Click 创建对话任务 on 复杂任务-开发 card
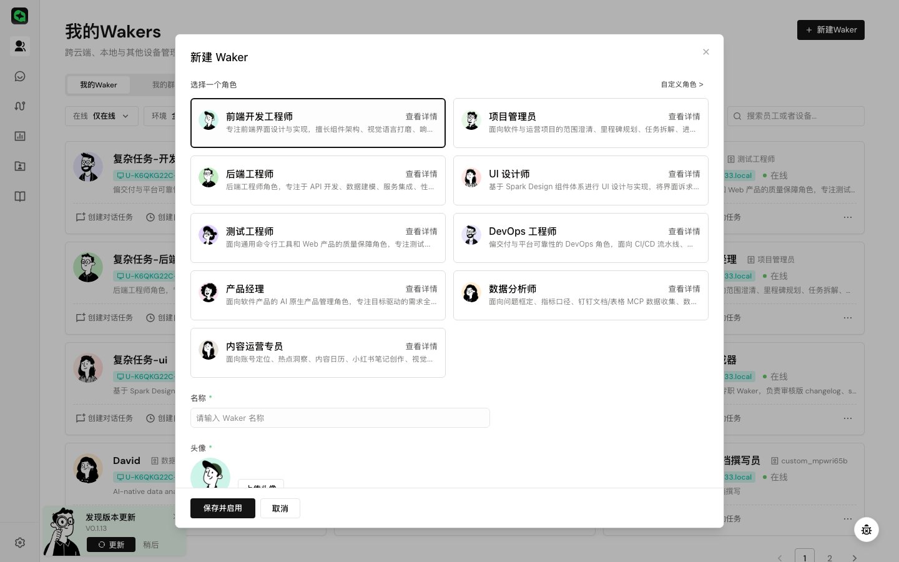 pos(104,217)
